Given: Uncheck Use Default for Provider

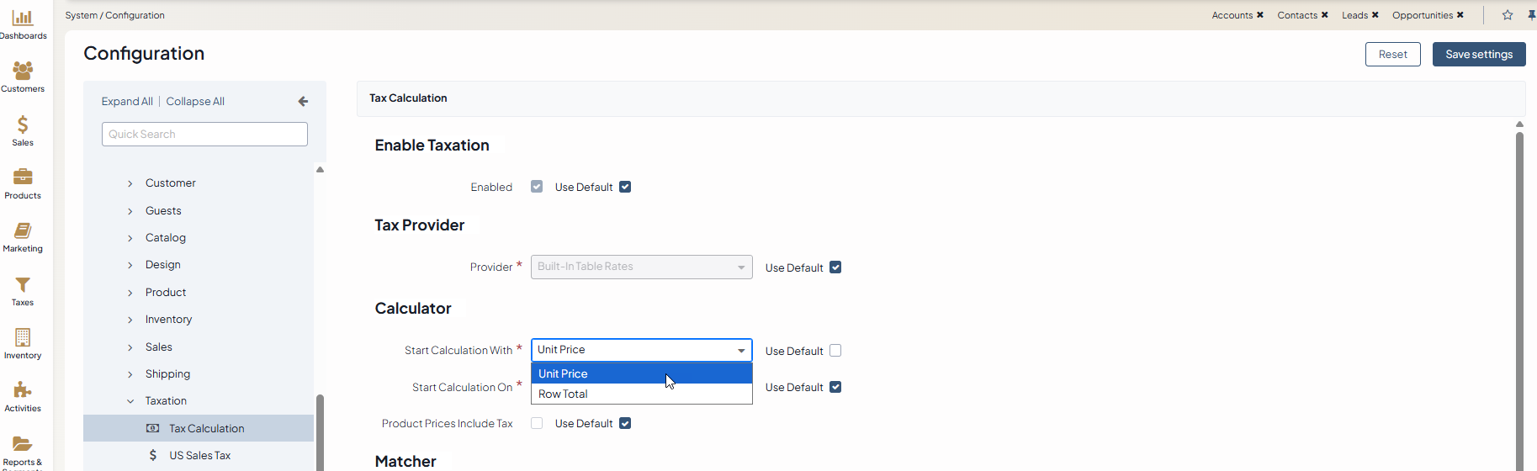Looking at the screenshot, I should 835,267.
